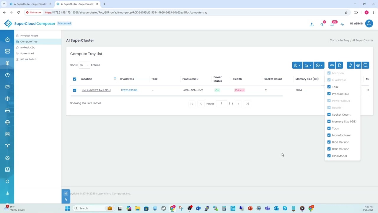Open the tab search dropdown in Chrome

coord(4,4)
